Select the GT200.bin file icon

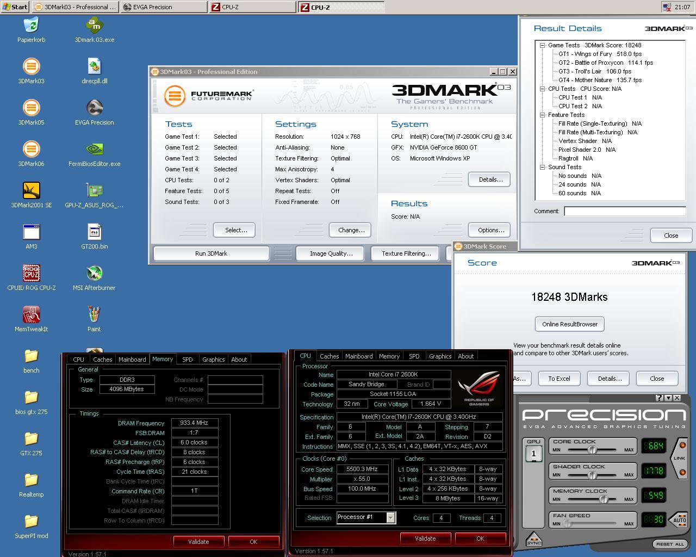(x=94, y=237)
